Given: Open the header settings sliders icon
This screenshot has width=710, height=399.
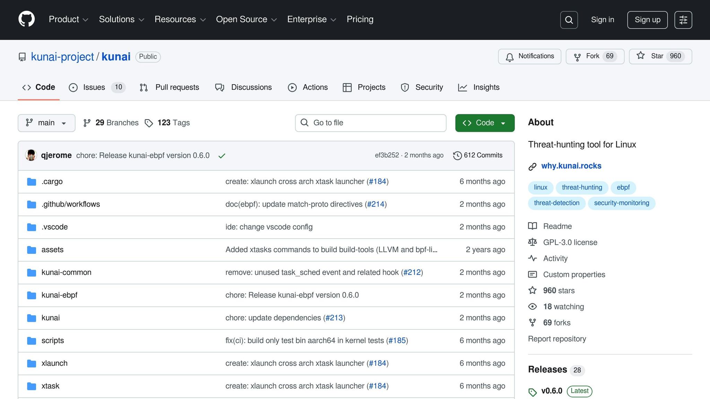Looking at the screenshot, I should pos(683,20).
